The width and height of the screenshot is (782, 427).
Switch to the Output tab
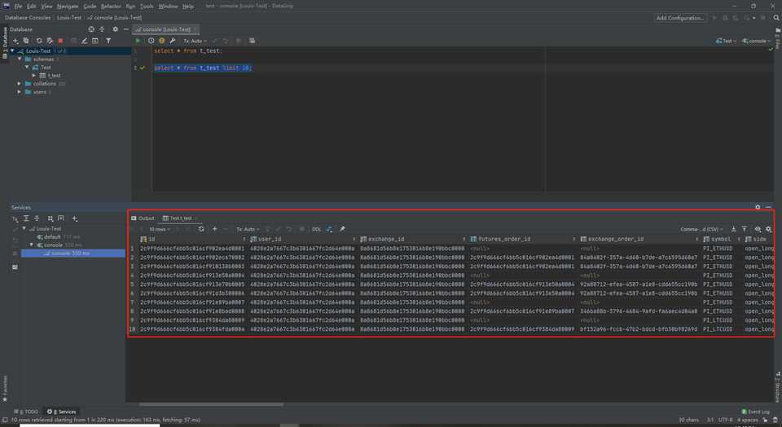click(143, 218)
